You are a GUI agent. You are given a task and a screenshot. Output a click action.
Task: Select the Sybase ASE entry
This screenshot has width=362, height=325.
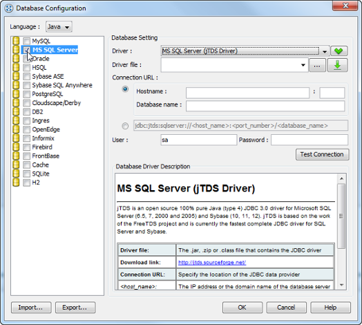48,76
